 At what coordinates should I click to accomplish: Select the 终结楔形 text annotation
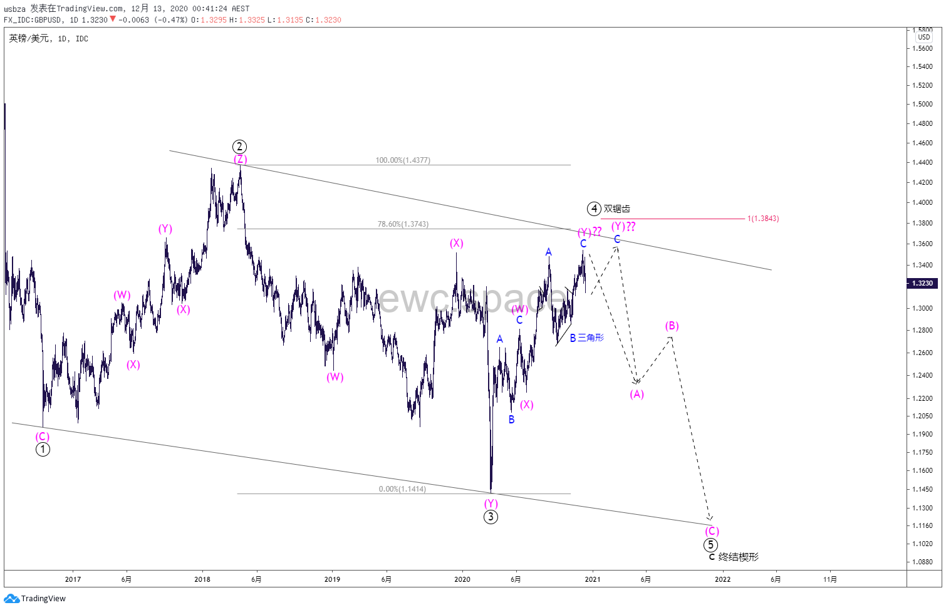(x=738, y=557)
